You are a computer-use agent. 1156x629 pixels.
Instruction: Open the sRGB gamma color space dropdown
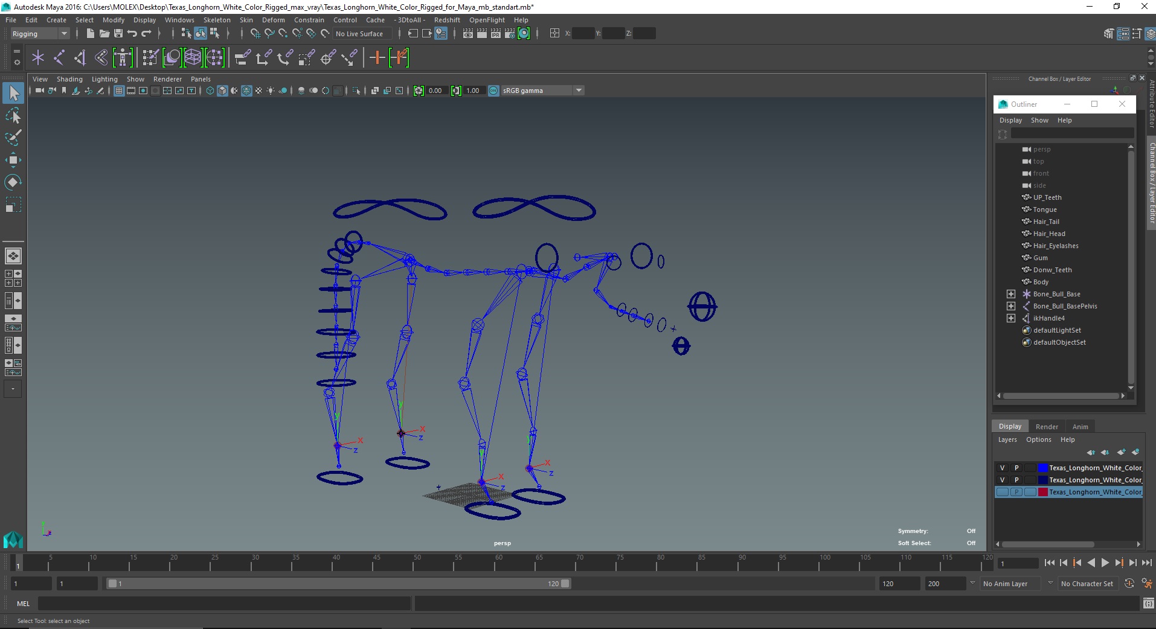543,91
